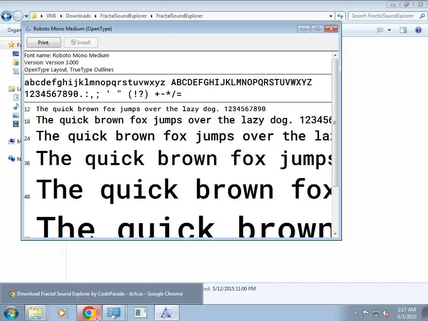Viewport: 428px width, 321px height.
Task: Select Music library icon in sidebar
Action: coord(16,106)
